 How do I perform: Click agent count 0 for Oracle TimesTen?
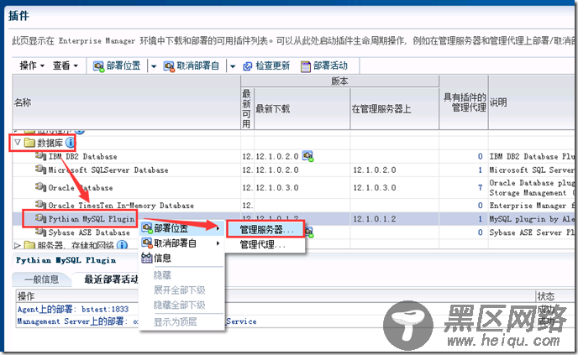tap(480, 205)
